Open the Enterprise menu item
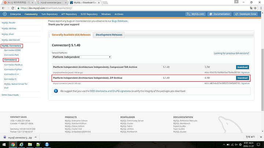Viewport: 264px width, 148px height. (x=15, y=14)
